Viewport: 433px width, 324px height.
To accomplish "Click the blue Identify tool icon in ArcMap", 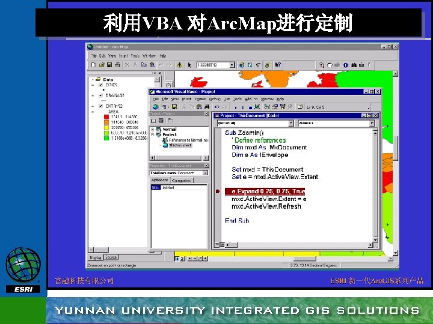I will pyautogui.click(x=345, y=65).
